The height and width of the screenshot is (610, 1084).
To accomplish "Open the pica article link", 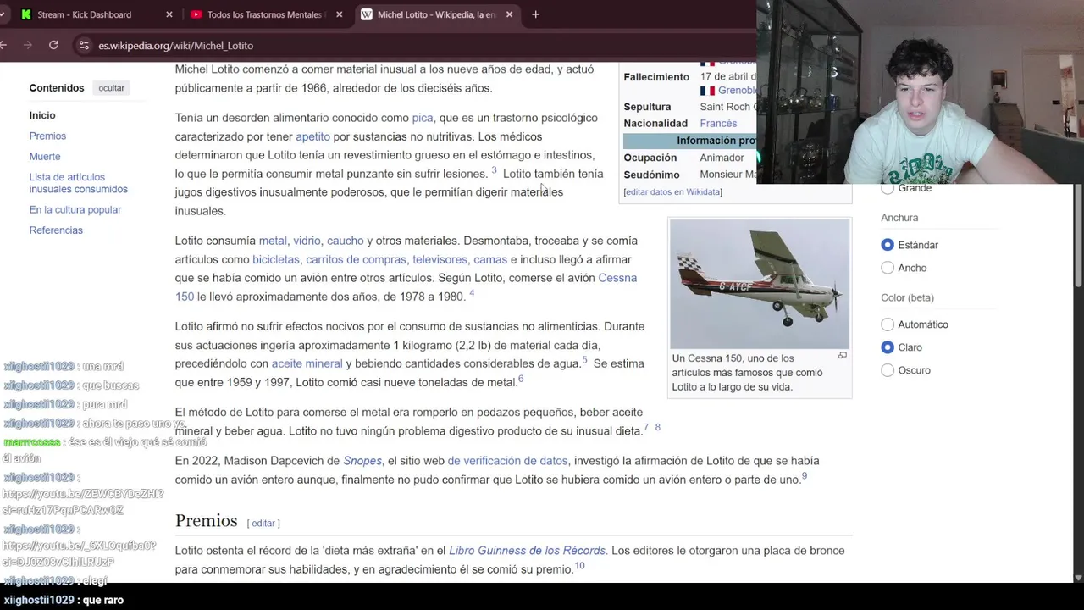I will pos(422,118).
